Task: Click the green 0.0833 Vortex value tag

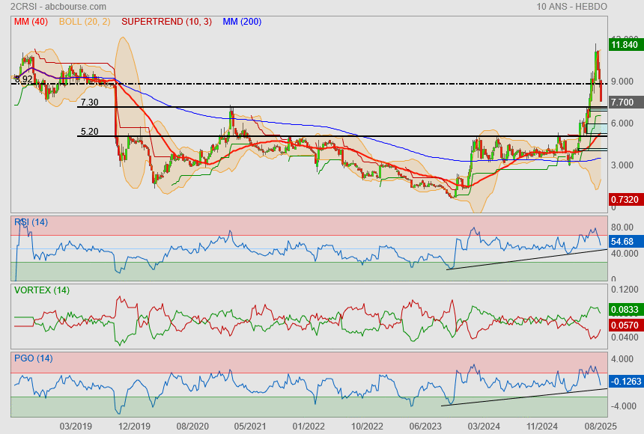Action: coord(624,309)
